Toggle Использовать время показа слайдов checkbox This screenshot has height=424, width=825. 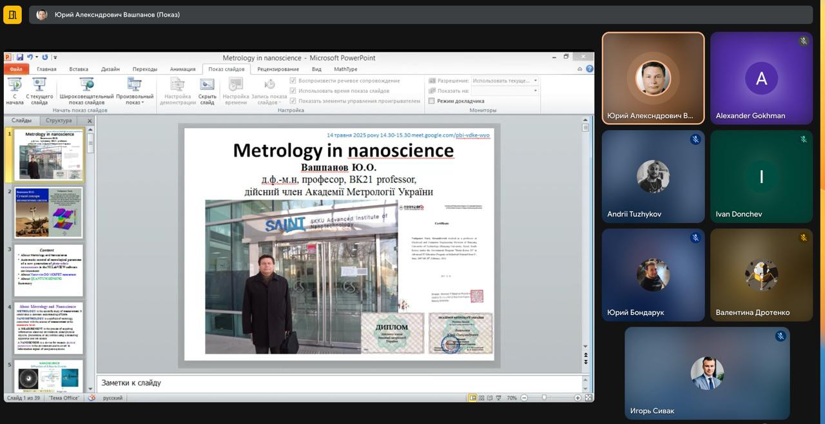tap(293, 91)
